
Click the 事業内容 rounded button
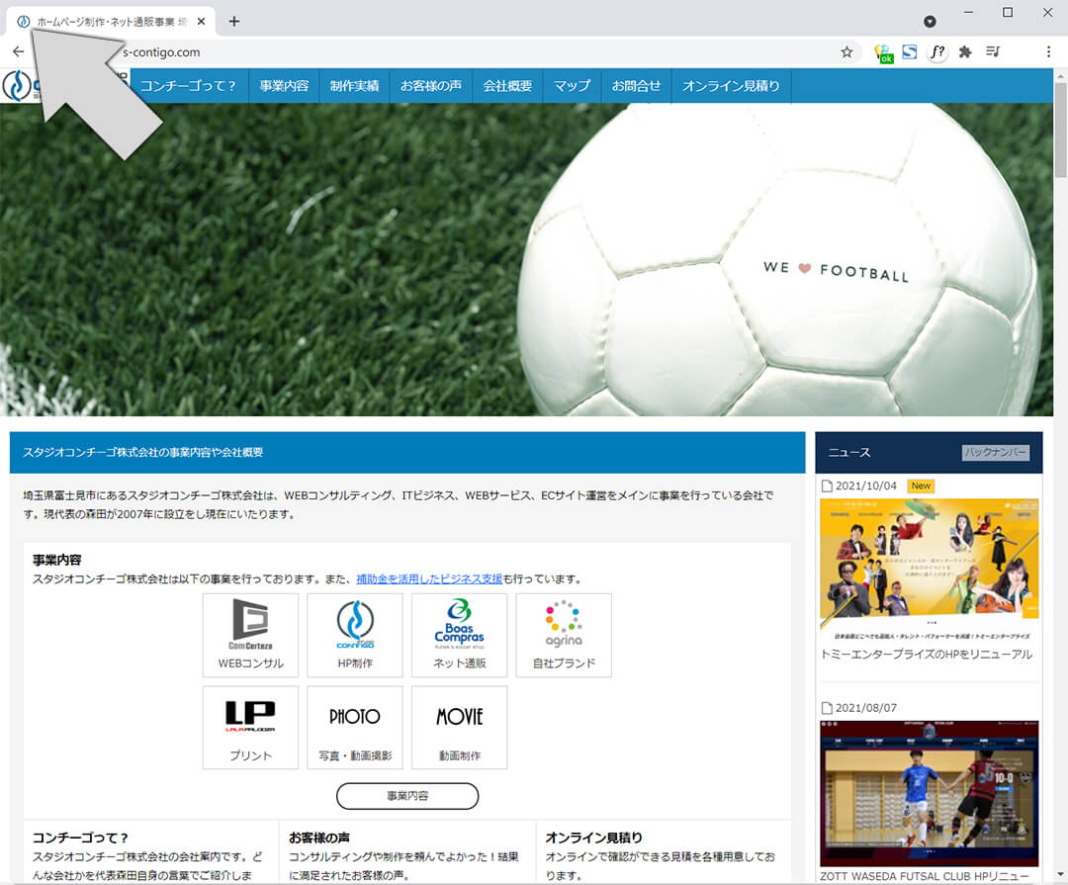pyautogui.click(x=407, y=796)
